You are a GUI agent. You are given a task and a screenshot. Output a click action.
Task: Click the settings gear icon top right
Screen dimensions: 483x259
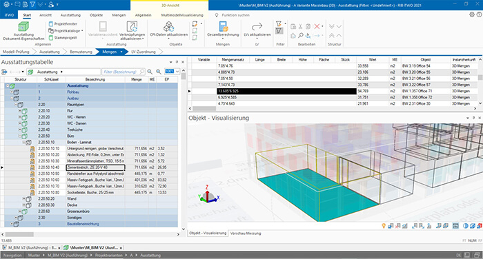[x=472, y=14]
